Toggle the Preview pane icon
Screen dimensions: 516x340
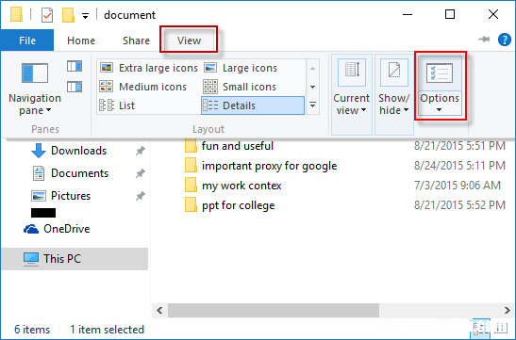coord(75,66)
